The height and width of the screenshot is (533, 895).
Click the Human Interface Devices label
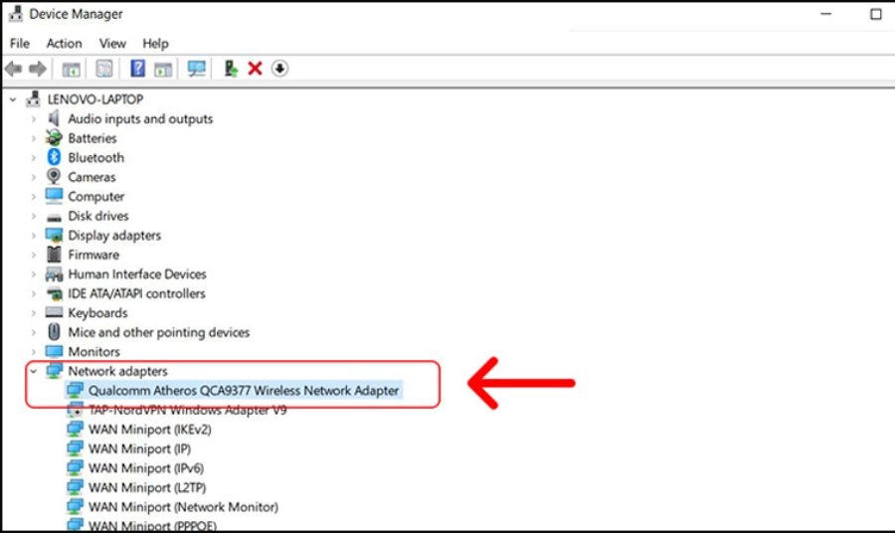[137, 273]
